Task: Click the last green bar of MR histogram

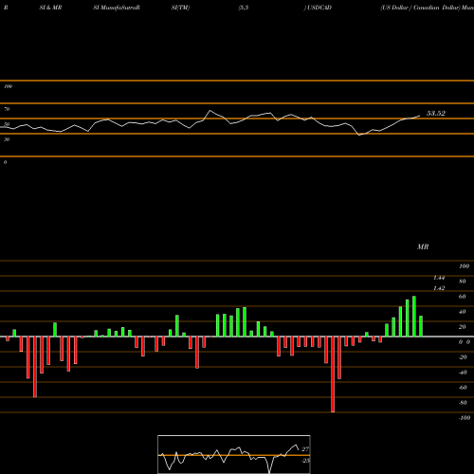Action: pos(421,326)
